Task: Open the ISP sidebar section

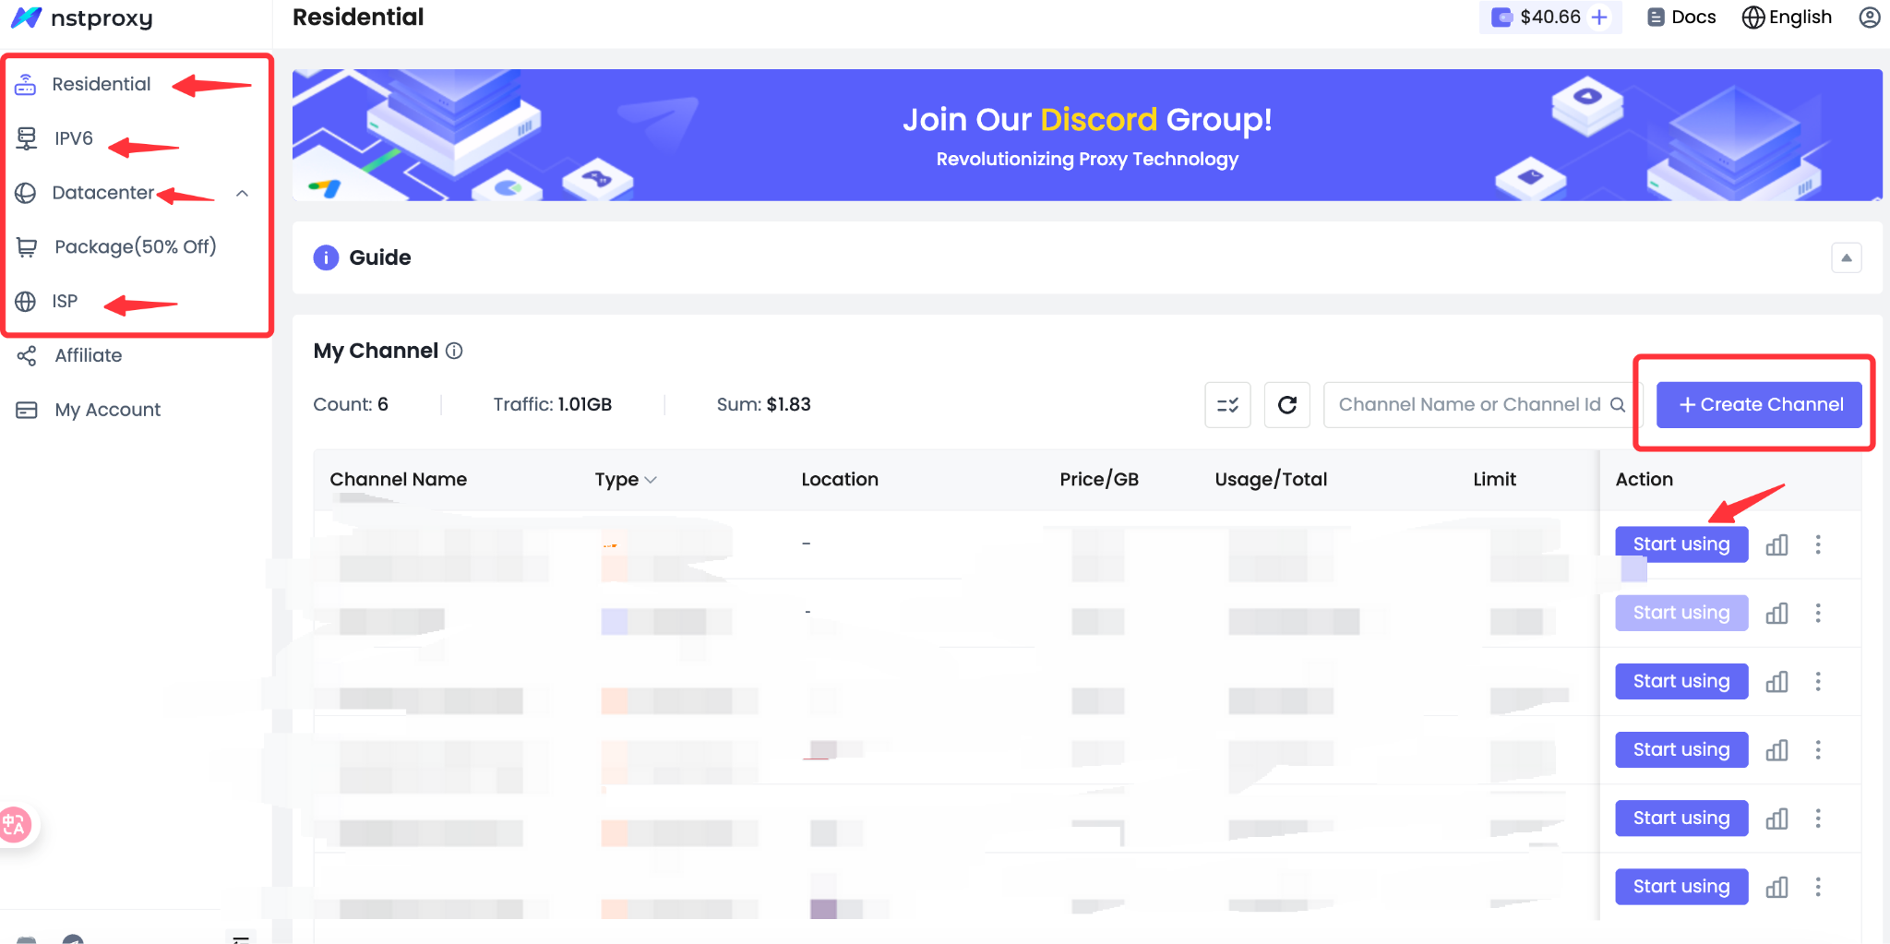Action: tap(64, 302)
